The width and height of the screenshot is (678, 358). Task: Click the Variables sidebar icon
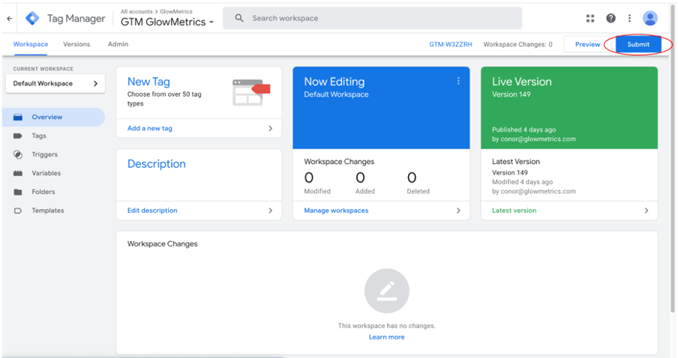tap(18, 173)
